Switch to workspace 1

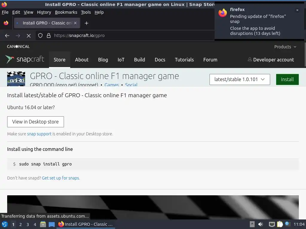click(13, 225)
